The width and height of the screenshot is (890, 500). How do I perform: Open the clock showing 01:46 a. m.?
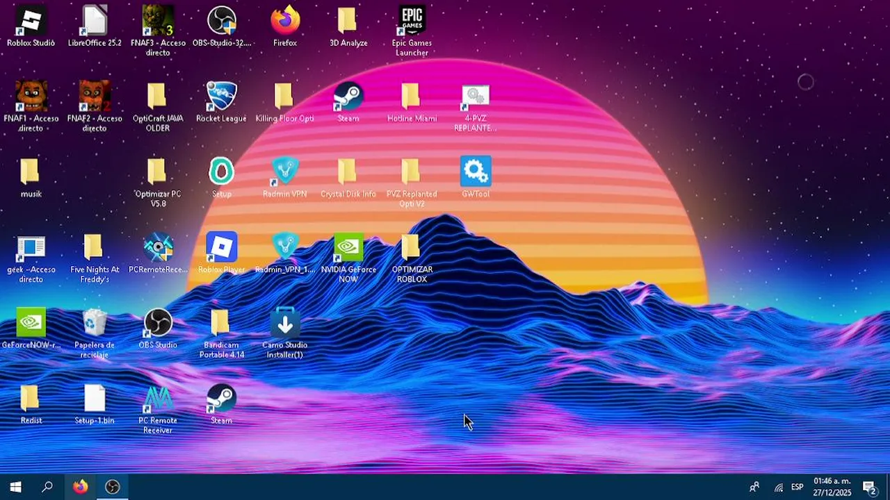pyautogui.click(x=832, y=487)
